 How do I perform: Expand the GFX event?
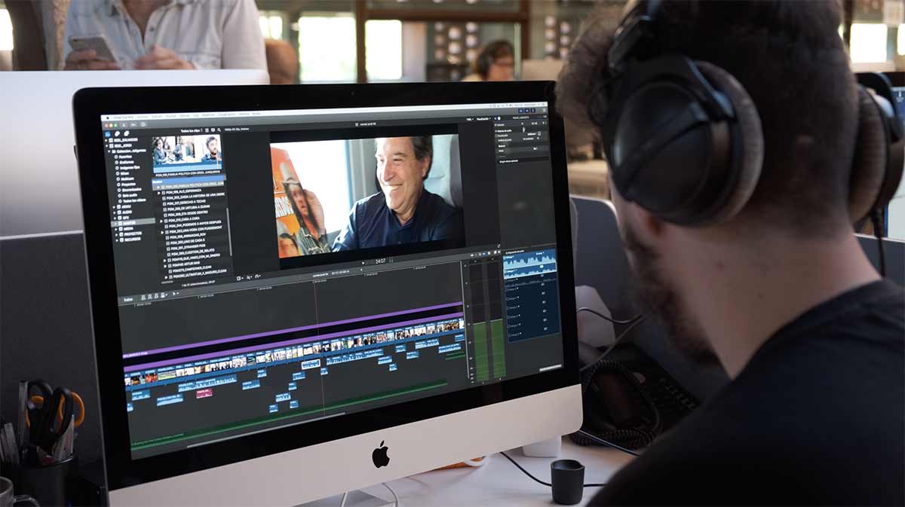(115, 218)
